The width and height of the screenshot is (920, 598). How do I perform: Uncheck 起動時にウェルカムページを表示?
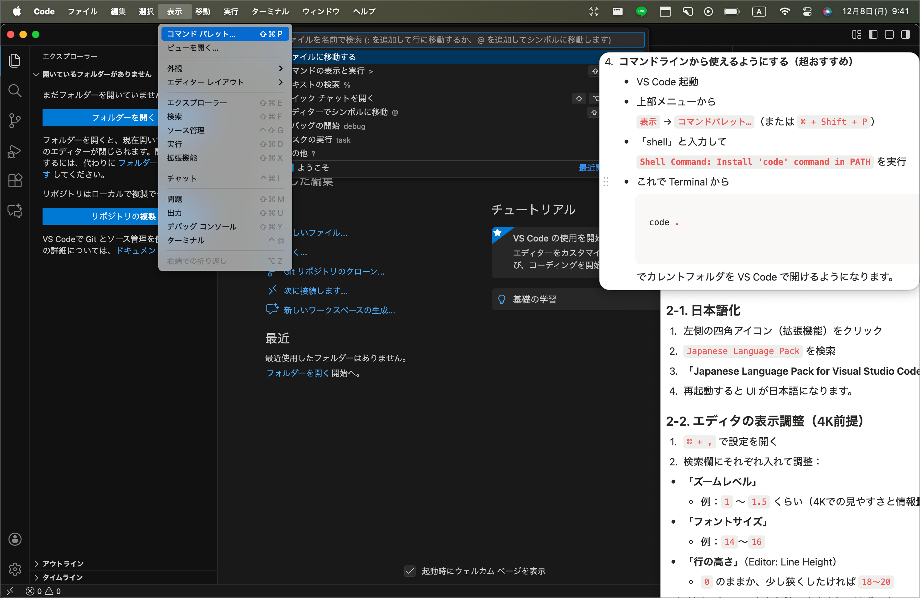point(410,571)
